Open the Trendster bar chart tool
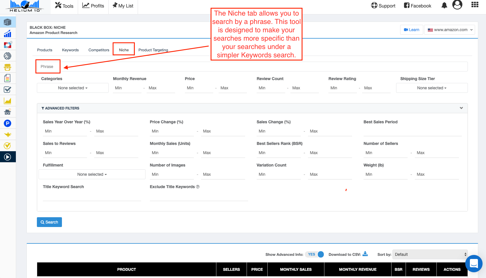Viewport: 486px width, 278px height. point(7,33)
